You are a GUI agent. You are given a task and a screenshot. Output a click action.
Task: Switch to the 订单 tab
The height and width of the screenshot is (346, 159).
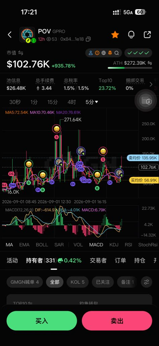point(120,261)
